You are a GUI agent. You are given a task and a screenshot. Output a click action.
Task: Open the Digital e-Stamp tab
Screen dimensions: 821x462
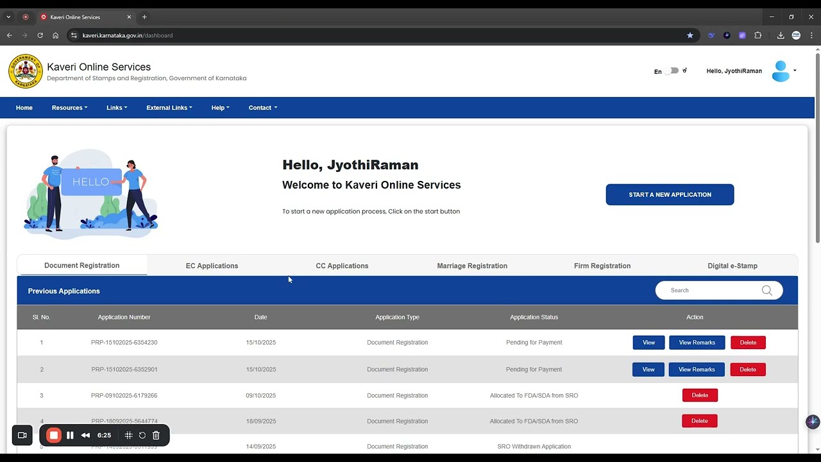(x=732, y=266)
